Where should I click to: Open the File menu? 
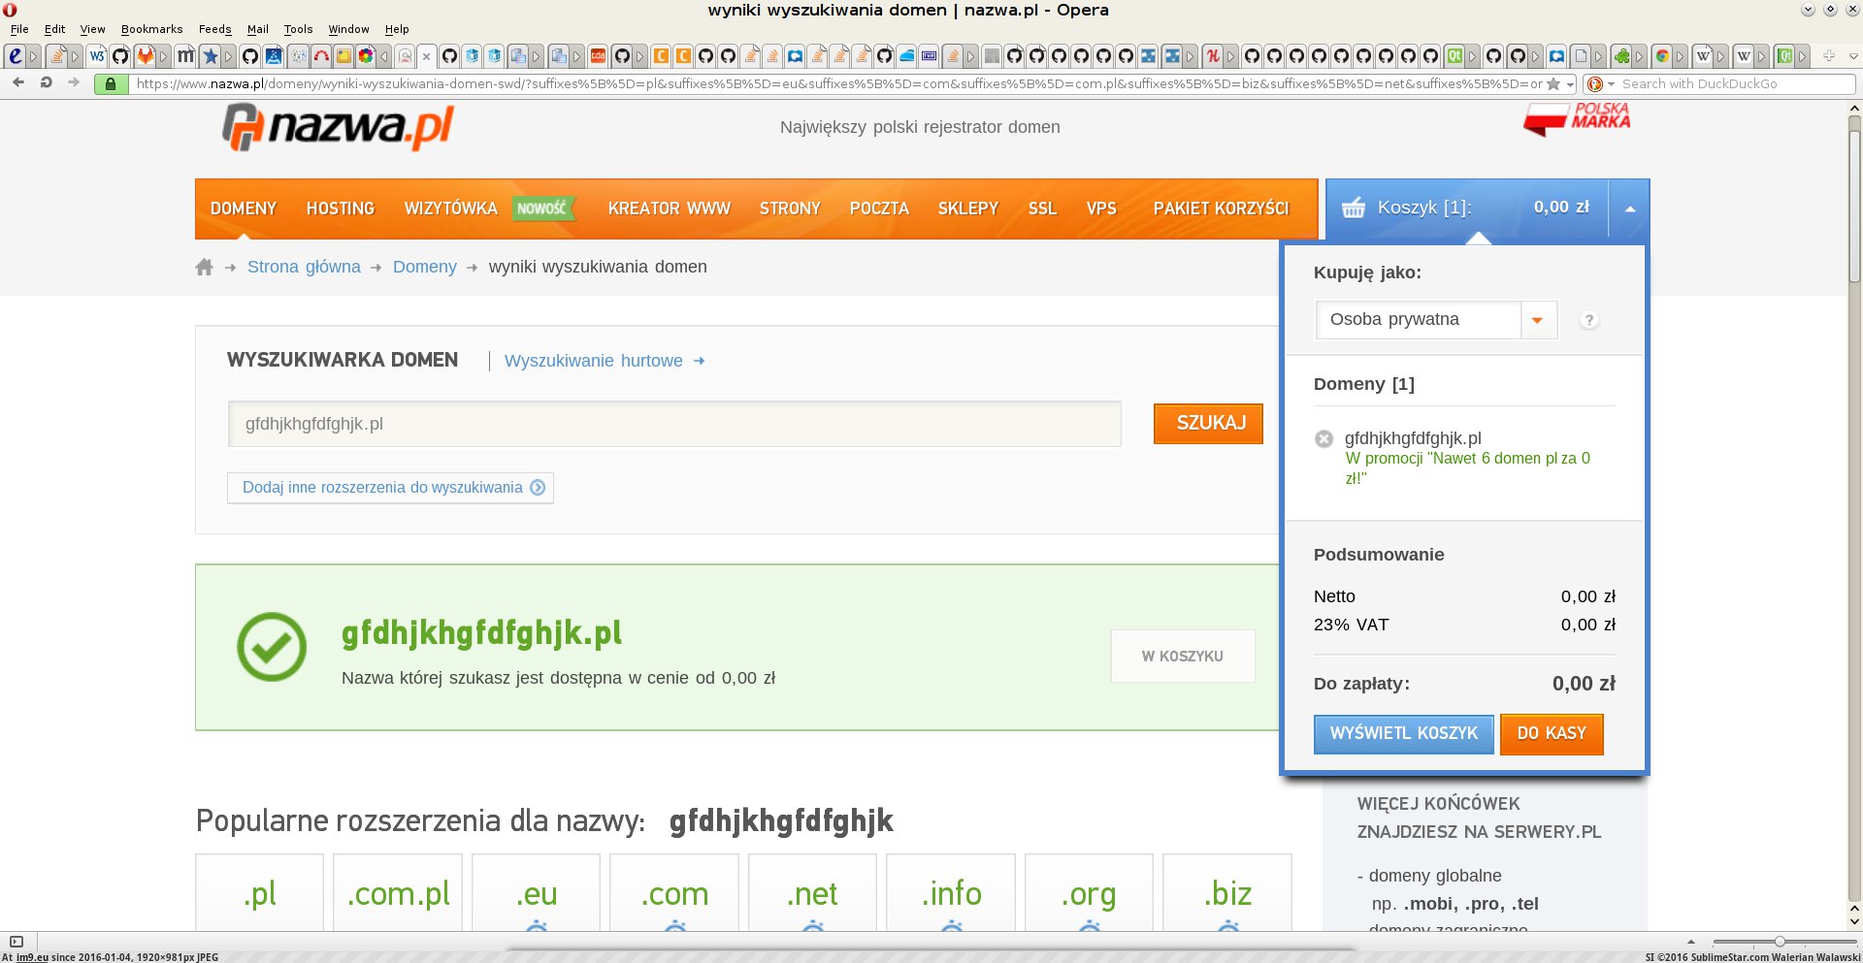click(19, 29)
